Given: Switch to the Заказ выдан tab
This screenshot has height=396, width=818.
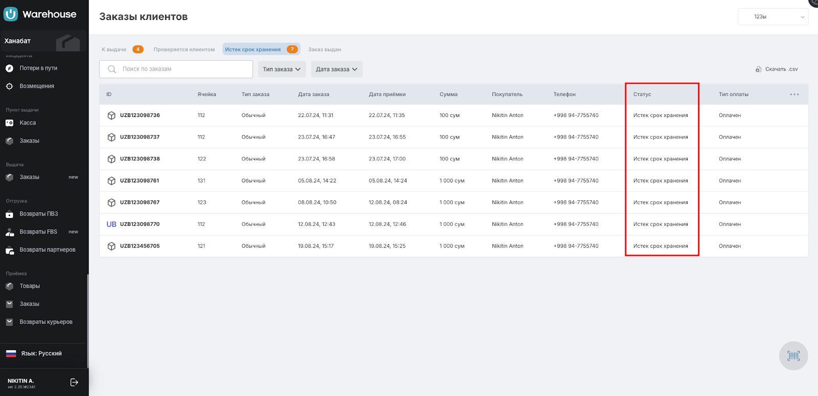Looking at the screenshot, I should coord(324,50).
